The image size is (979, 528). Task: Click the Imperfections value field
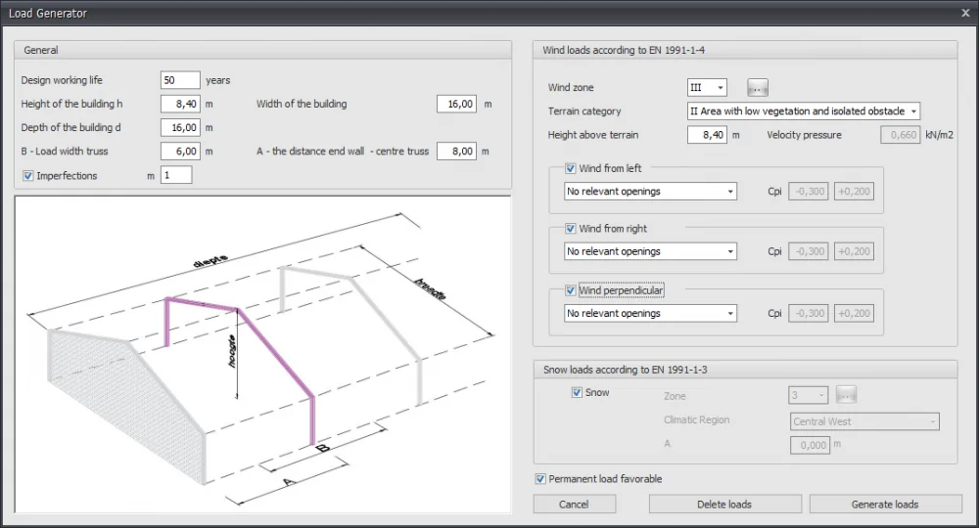point(176,176)
